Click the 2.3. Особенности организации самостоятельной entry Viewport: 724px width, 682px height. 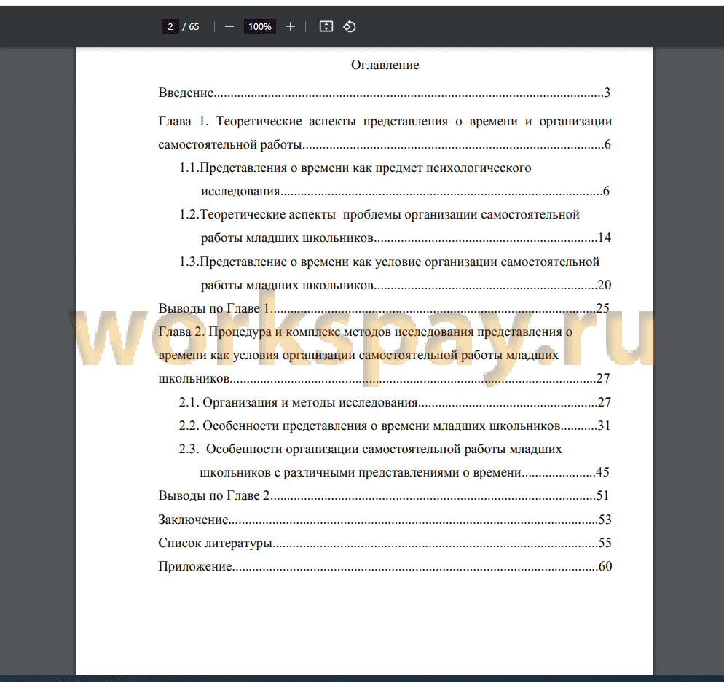pos(370,450)
